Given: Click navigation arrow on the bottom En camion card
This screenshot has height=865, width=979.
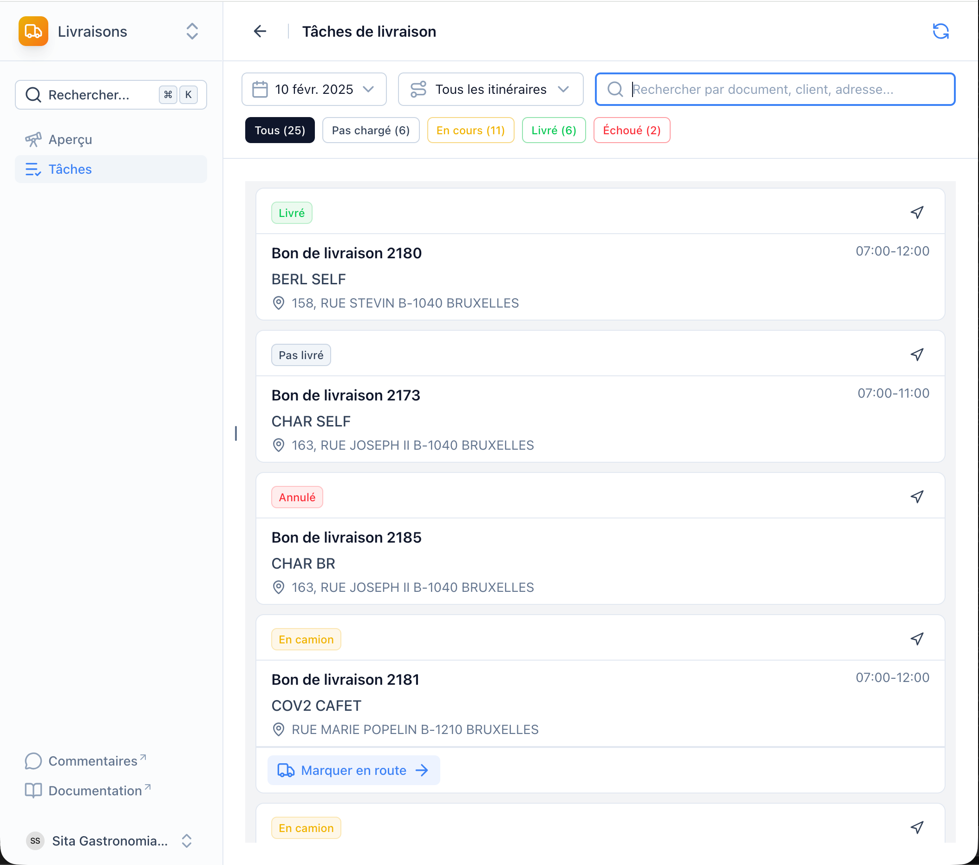Looking at the screenshot, I should point(917,828).
